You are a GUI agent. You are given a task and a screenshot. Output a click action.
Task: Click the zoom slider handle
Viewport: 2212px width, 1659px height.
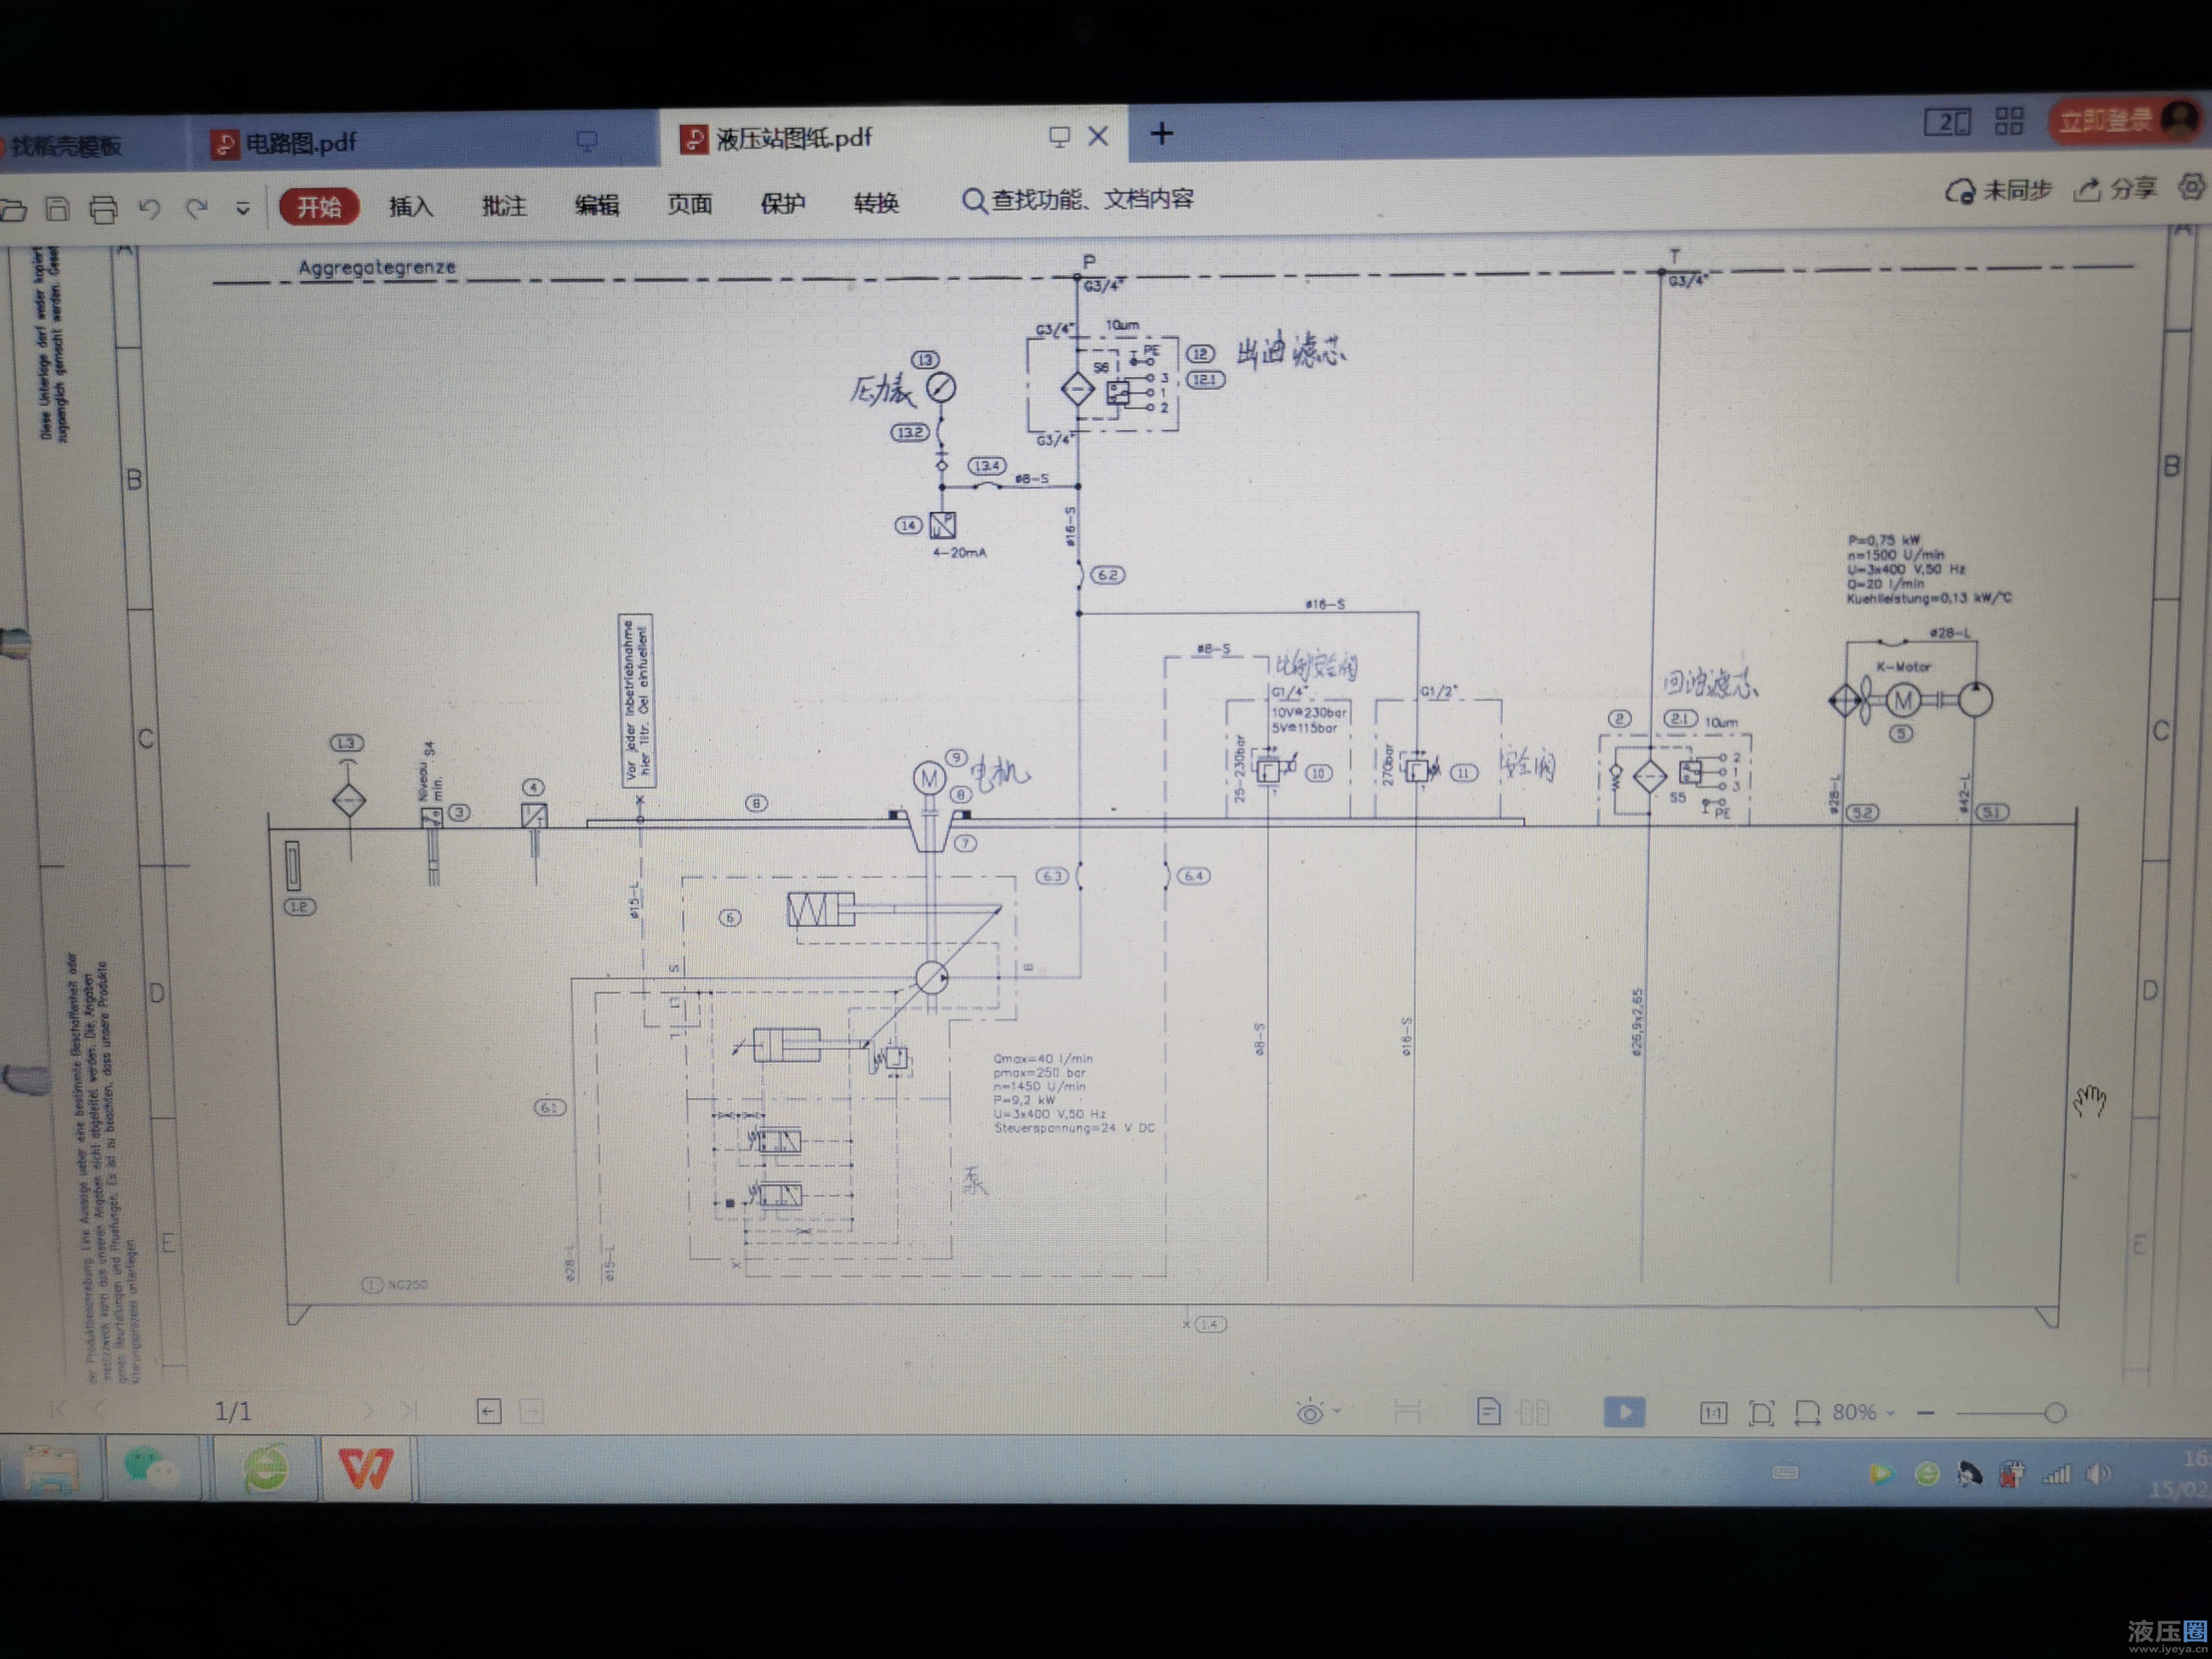click(x=2055, y=1413)
